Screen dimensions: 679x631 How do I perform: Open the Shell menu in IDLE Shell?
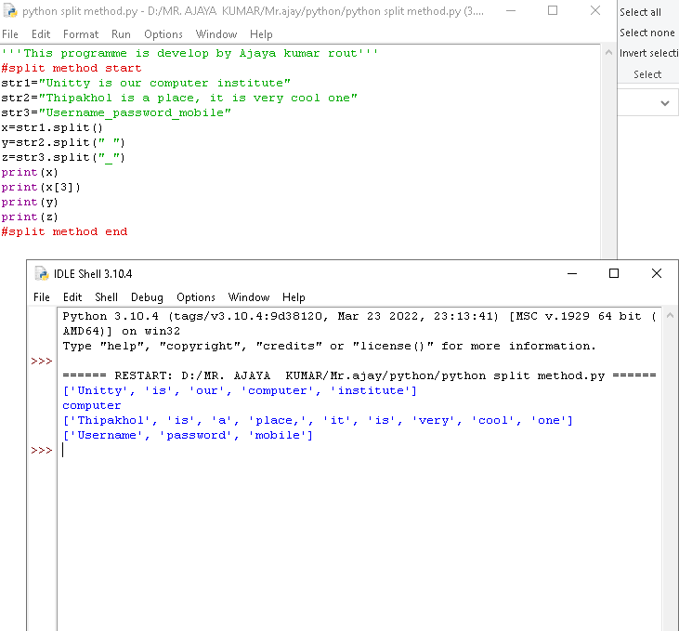coord(106,297)
